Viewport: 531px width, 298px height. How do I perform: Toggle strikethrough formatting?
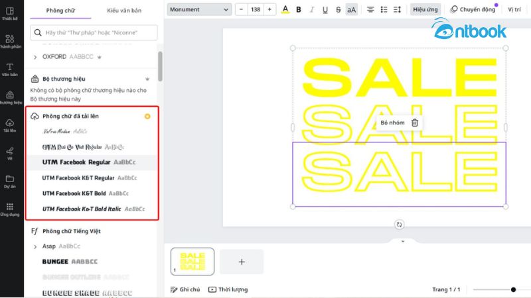coord(338,9)
